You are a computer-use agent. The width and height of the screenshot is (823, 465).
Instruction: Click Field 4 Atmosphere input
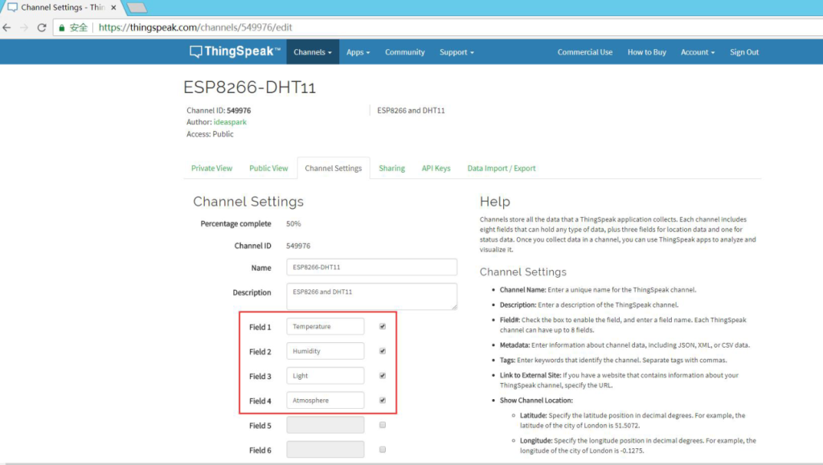pos(326,400)
